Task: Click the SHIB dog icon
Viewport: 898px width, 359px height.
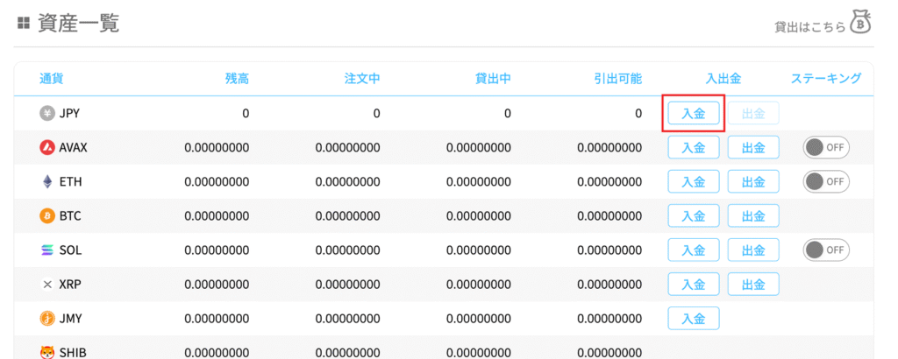Action: [47, 352]
